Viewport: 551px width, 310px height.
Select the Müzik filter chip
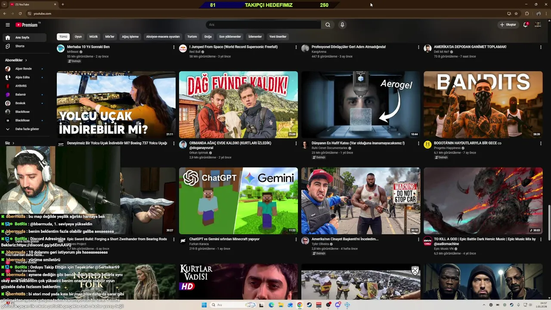point(93,37)
